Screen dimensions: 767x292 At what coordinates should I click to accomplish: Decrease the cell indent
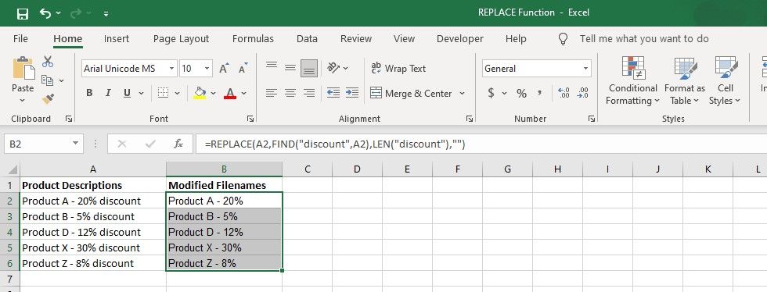coord(333,93)
